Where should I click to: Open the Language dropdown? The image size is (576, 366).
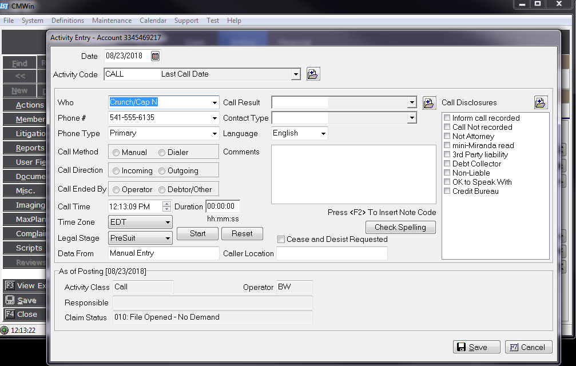pos(323,134)
